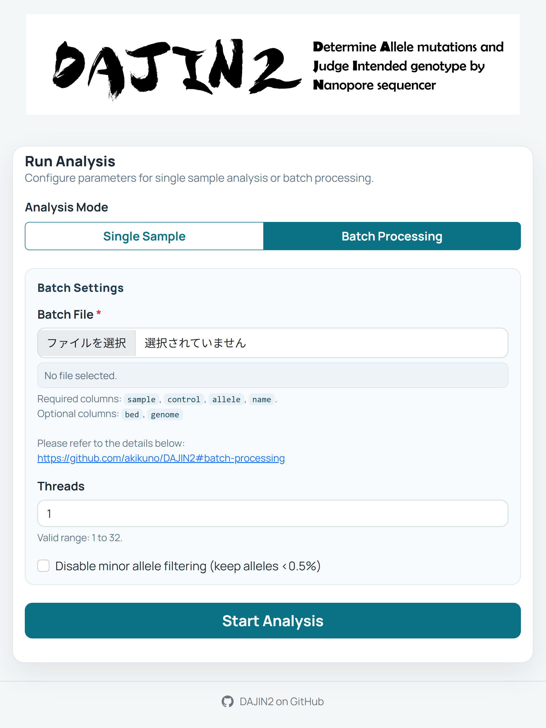Image resolution: width=546 pixels, height=728 pixels.
Task: Select the Batch Processing tab
Action: click(x=392, y=236)
